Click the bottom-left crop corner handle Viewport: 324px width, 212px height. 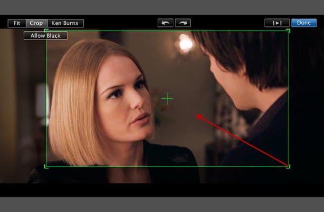46,166
